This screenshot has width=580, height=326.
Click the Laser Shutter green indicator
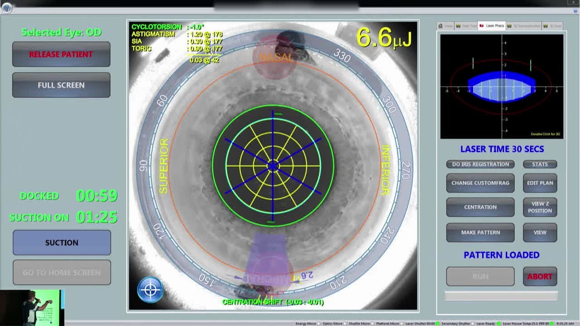438,323
